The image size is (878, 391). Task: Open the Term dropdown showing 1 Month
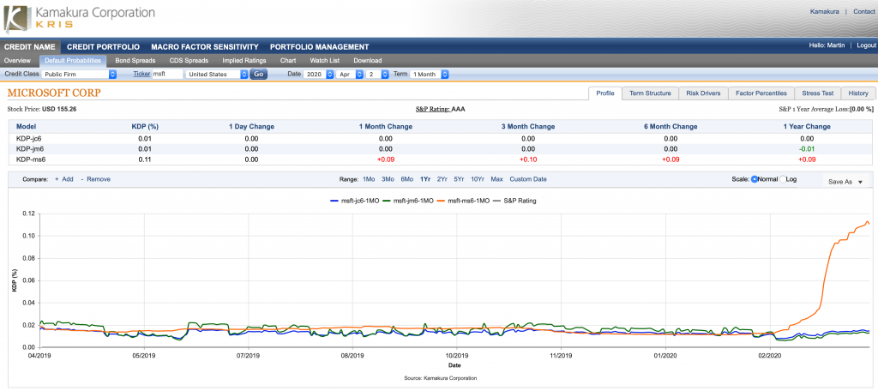pos(429,74)
